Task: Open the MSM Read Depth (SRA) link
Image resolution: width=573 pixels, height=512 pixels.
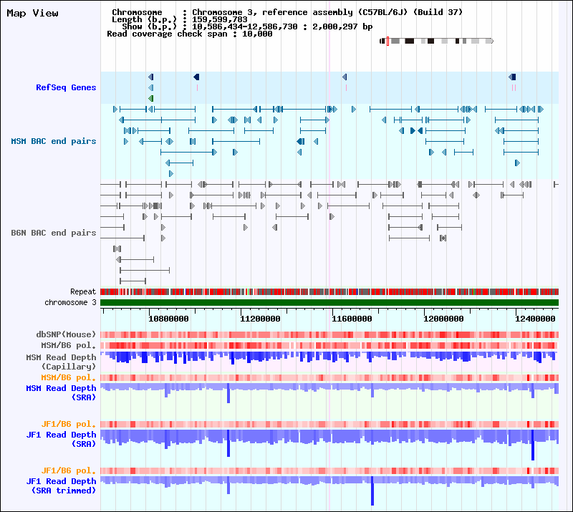Action: pos(61,392)
